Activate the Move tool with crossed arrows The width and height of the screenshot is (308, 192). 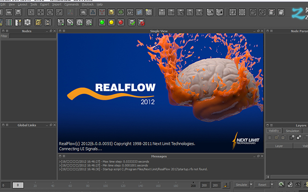pos(40,12)
